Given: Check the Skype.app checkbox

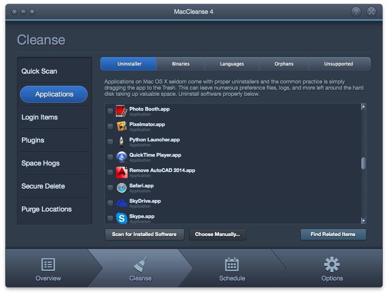Looking at the screenshot, I should [x=110, y=218].
